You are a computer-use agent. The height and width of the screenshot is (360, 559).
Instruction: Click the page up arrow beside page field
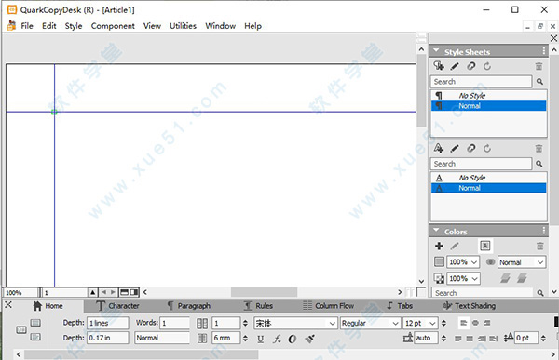point(92,292)
